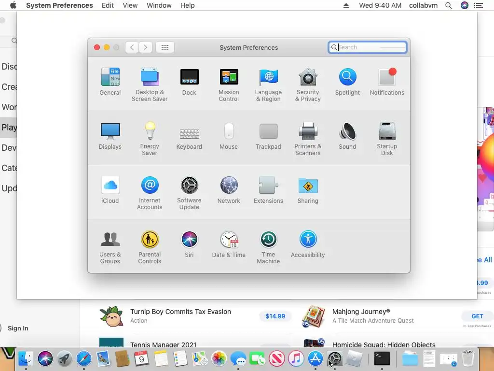
Task: Open the Siri preference pane
Action: pos(189,244)
